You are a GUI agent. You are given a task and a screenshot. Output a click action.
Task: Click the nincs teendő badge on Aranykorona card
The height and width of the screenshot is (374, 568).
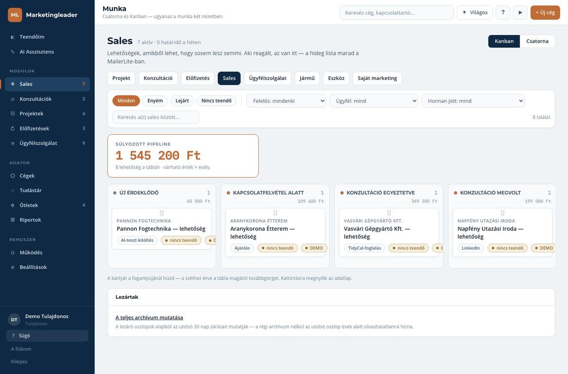coord(277,248)
